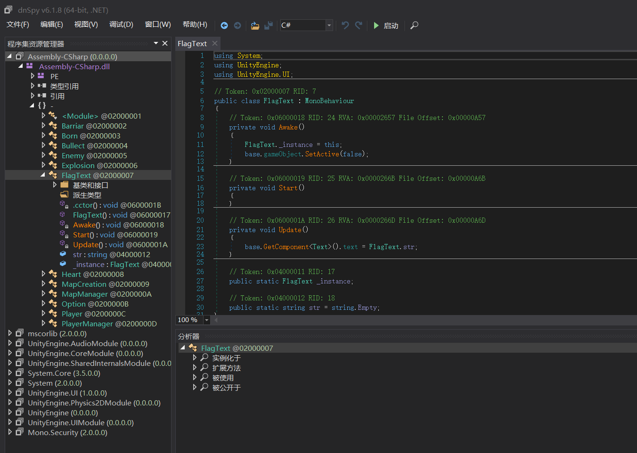The width and height of the screenshot is (637, 453).
Task: Click the 被使用 analyzer search icon
Action: [204, 377]
